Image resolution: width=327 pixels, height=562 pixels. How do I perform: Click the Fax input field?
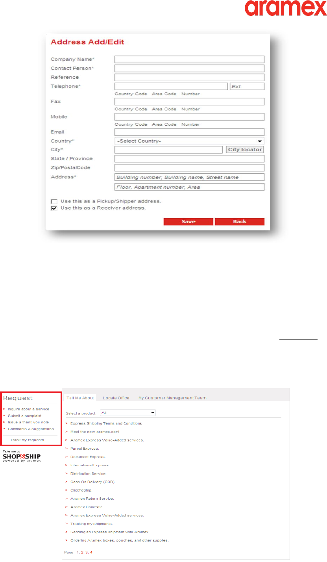tap(189, 102)
